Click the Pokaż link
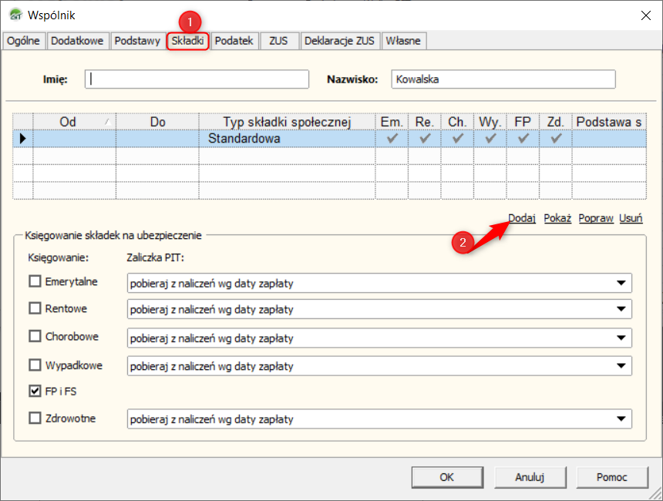 pyautogui.click(x=557, y=218)
